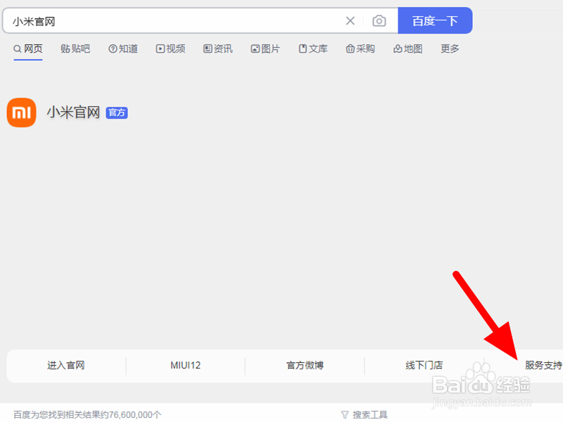563x422 pixels.
Task: Click the 百度一下 search button
Action: (435, 21)
